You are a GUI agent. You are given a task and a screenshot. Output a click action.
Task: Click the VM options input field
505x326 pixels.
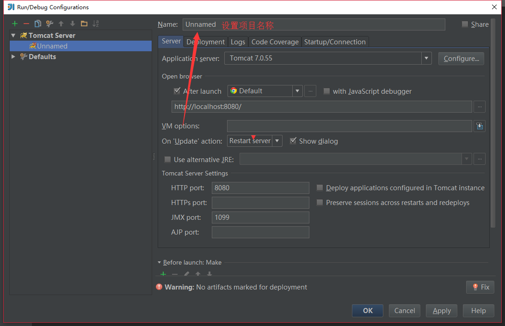tap(350, 126)
